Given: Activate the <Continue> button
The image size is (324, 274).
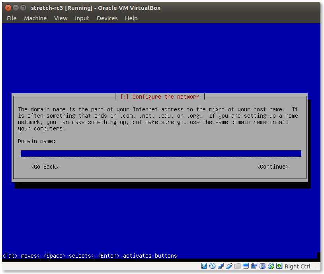Looking at the screenshot, I should pyautogui.click(x=273, y=167).
